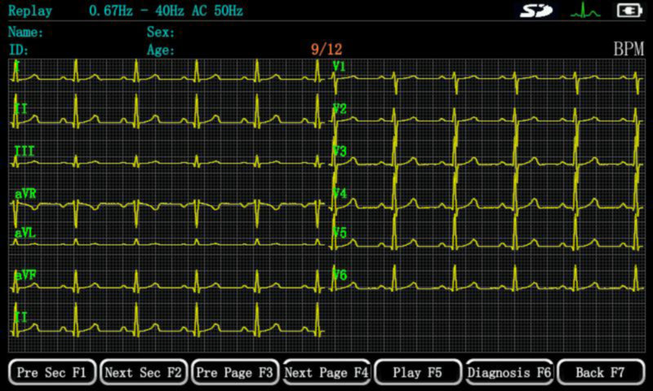Advance using Next Sec F2 button

click(x=144, y=372)
